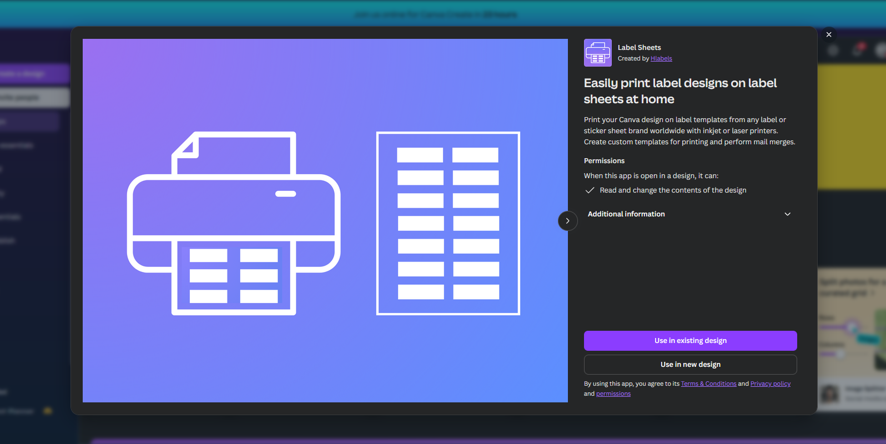Open the permissions link
The width and height of the screenshot is (886, 444).
tap(613, 393)
